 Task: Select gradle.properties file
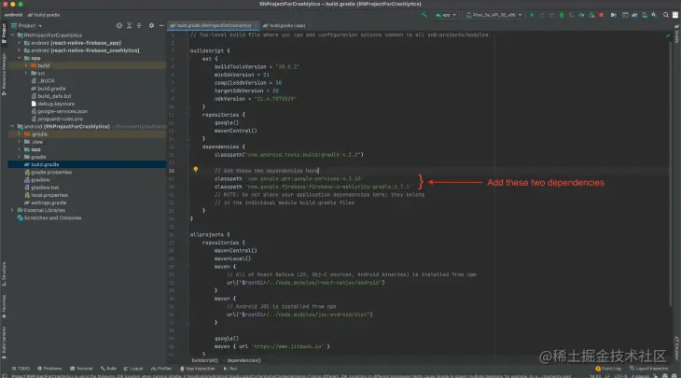[49, 172]
